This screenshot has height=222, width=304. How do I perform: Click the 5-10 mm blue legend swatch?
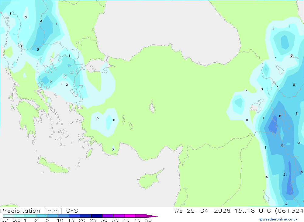click(53, 216)
